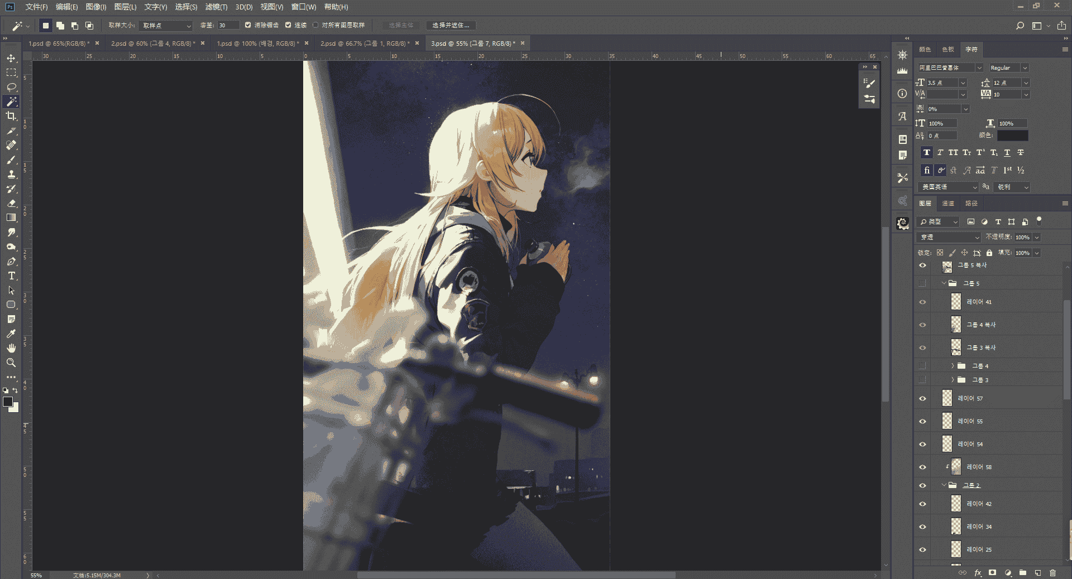This screenshot has height=579, width=1072.
Task: Enable 对所有图层取样 checkbox
Action: (315, 25)
